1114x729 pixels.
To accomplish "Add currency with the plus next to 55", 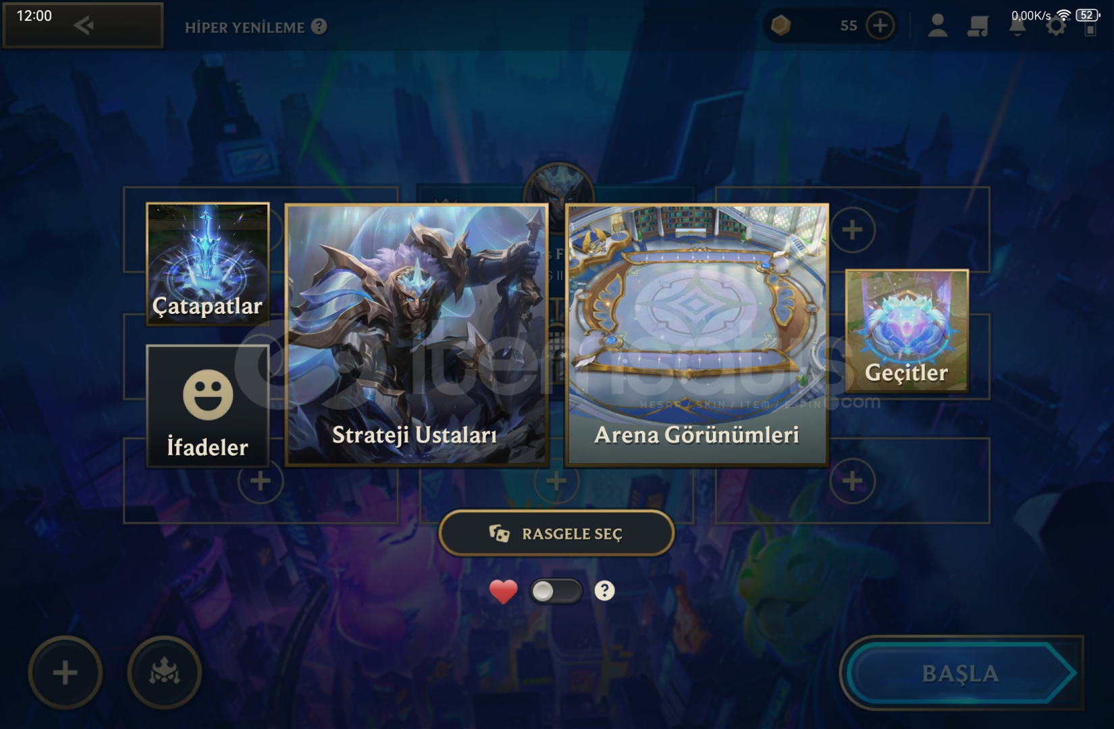I will pyautogui.click(x=880, y=26).
